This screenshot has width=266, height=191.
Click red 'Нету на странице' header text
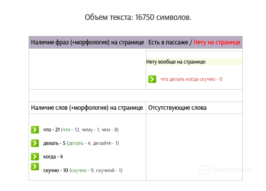(217, 42)
